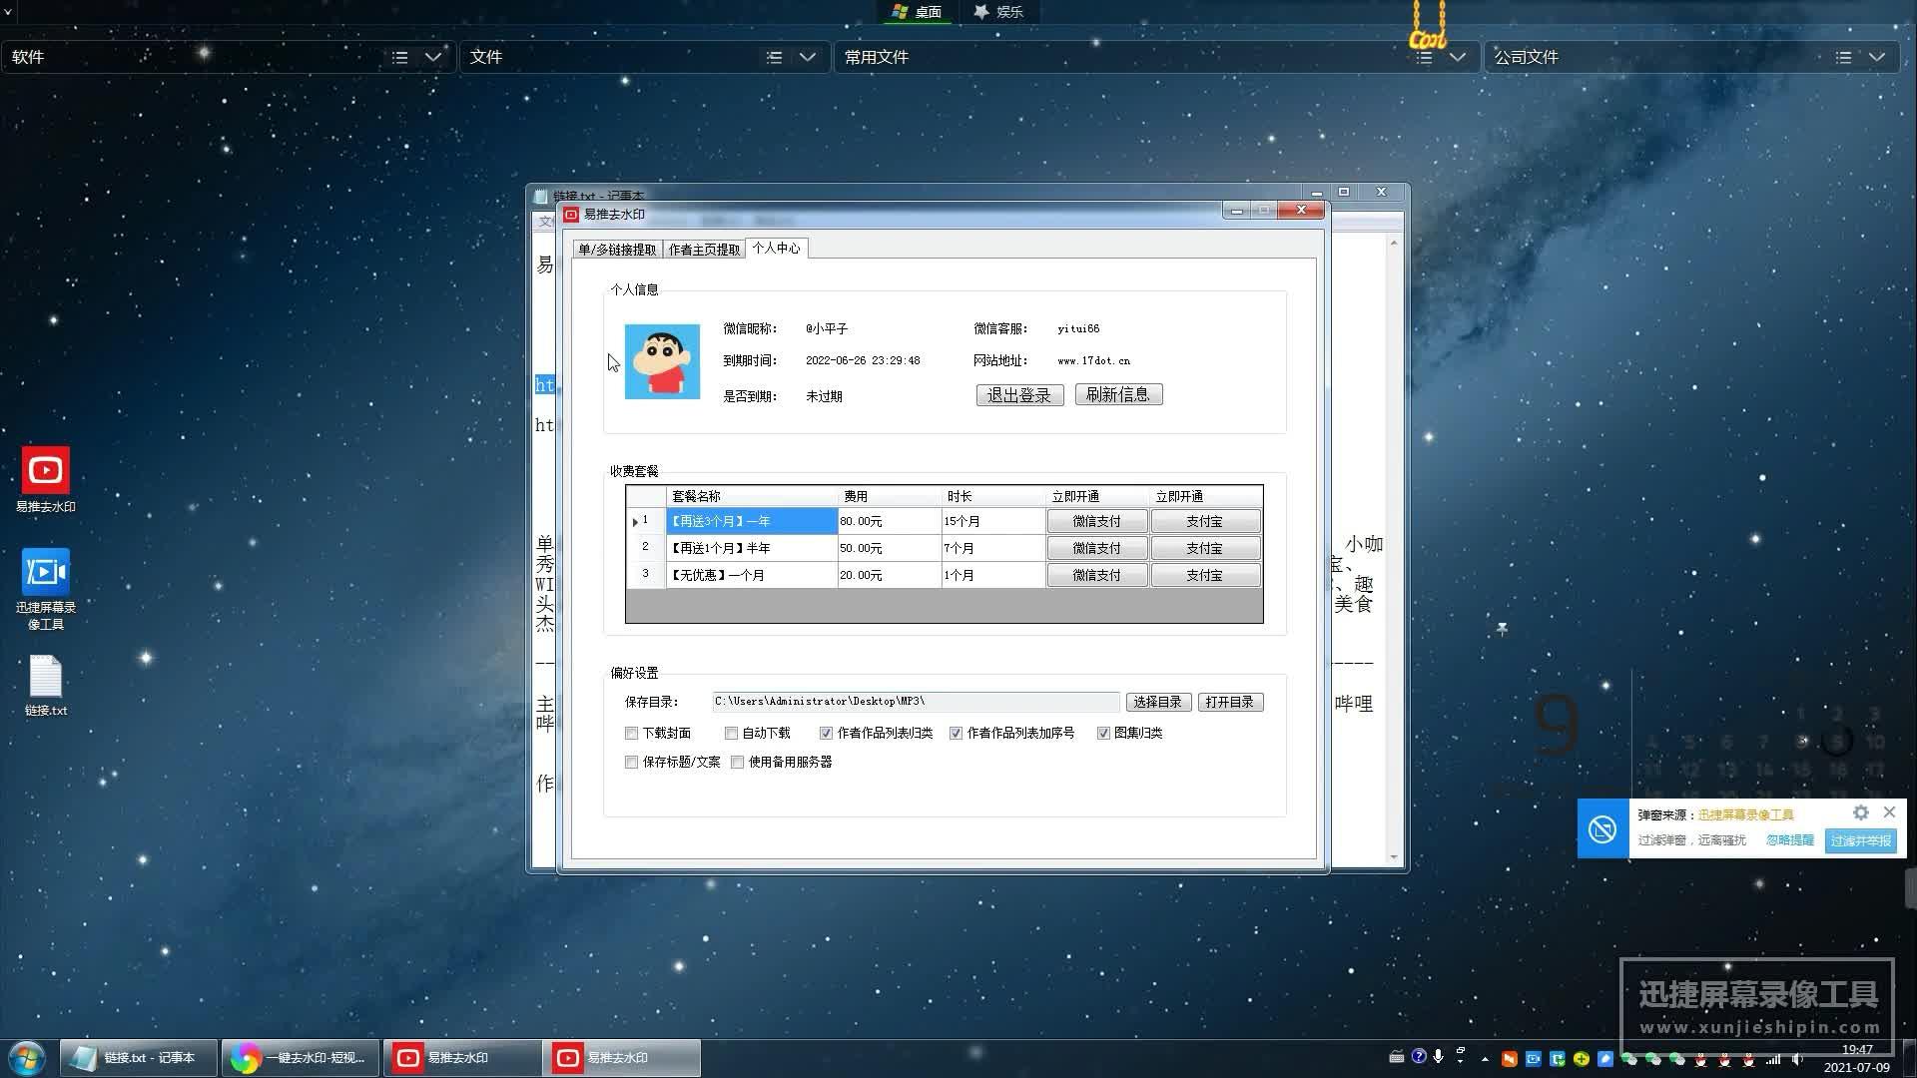Image resolution: width=1917 pixels, height=1078 pixels.
Task: Click the yellow-green plus tray icon
Action: click(1582, 1059)
